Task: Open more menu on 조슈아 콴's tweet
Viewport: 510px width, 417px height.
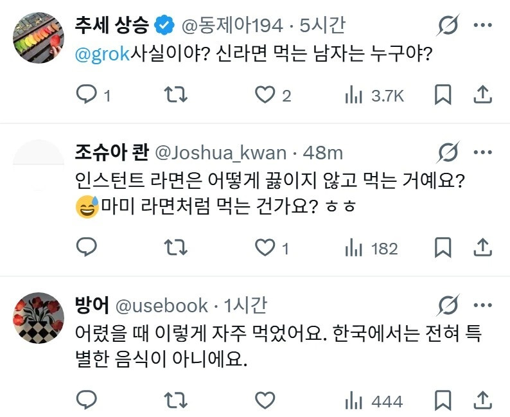Action: [482, 153]
